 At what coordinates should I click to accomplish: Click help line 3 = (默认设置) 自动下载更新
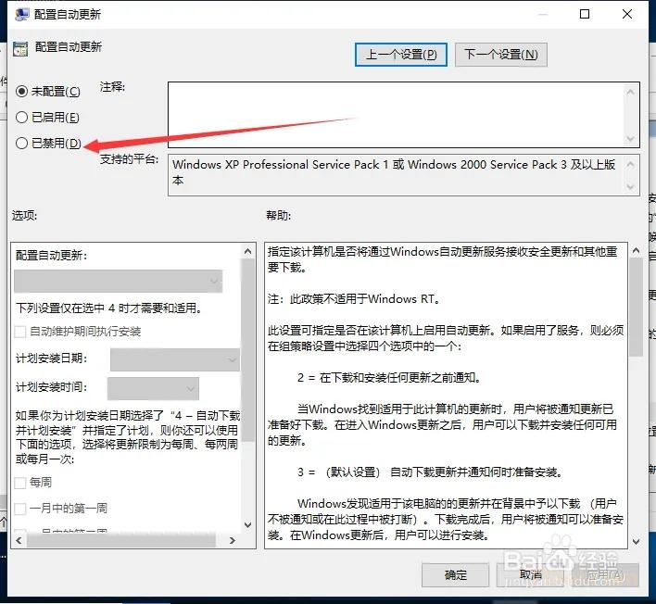(430, 472)
